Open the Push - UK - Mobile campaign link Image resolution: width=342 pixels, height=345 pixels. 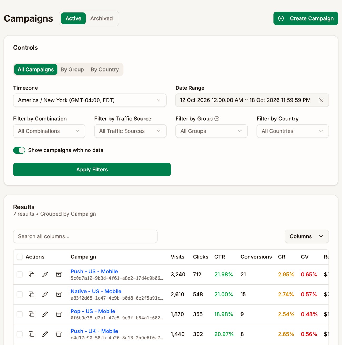tap(94, 331)
